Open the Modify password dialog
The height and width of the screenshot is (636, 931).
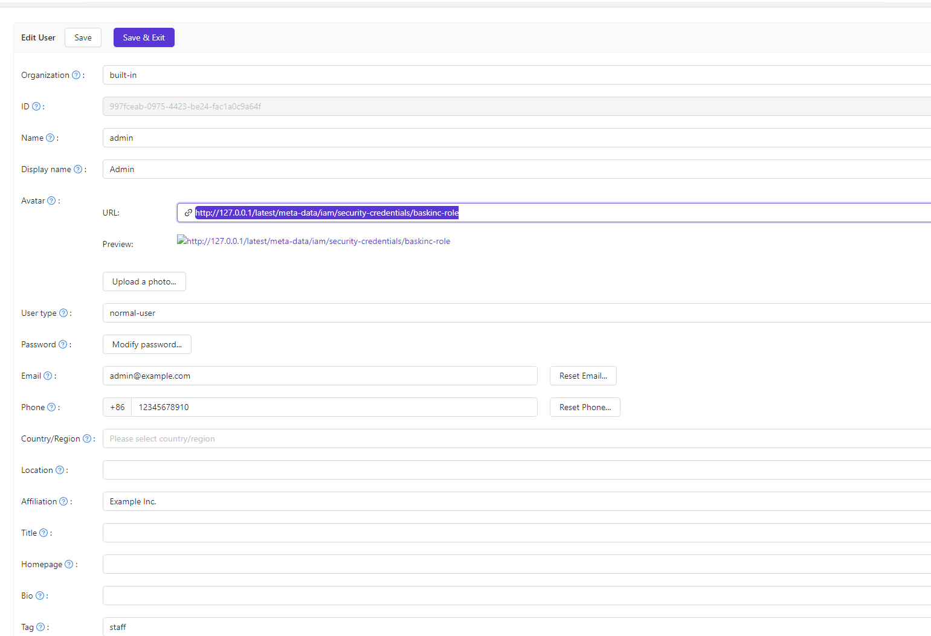click(x=147, y=344)
